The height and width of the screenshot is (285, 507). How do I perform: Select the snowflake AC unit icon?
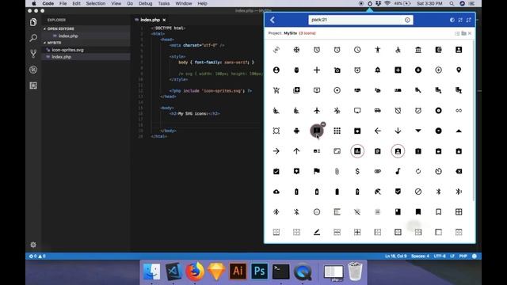pos(296,50)
